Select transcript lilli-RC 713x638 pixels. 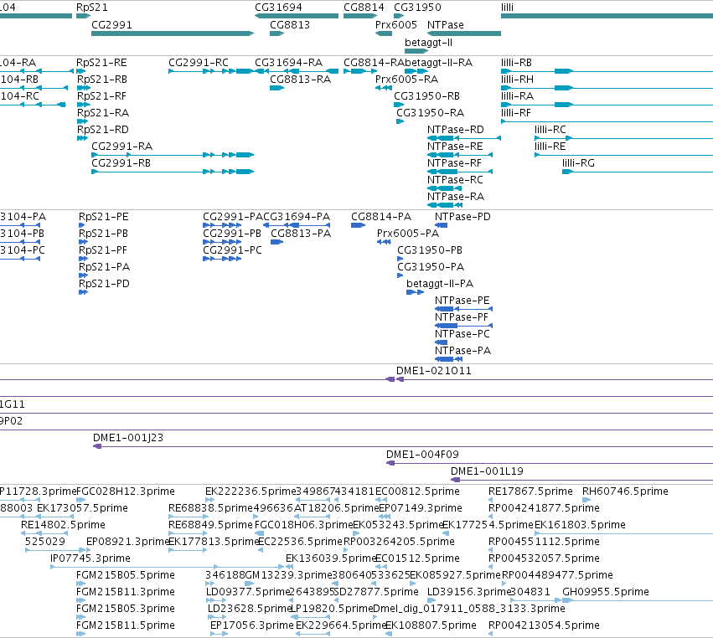pos(550,130)
